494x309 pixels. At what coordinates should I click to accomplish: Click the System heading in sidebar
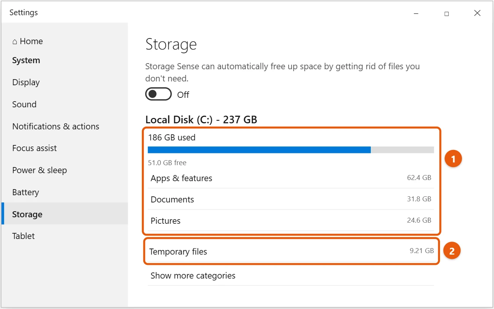click(x=26, y=60)
